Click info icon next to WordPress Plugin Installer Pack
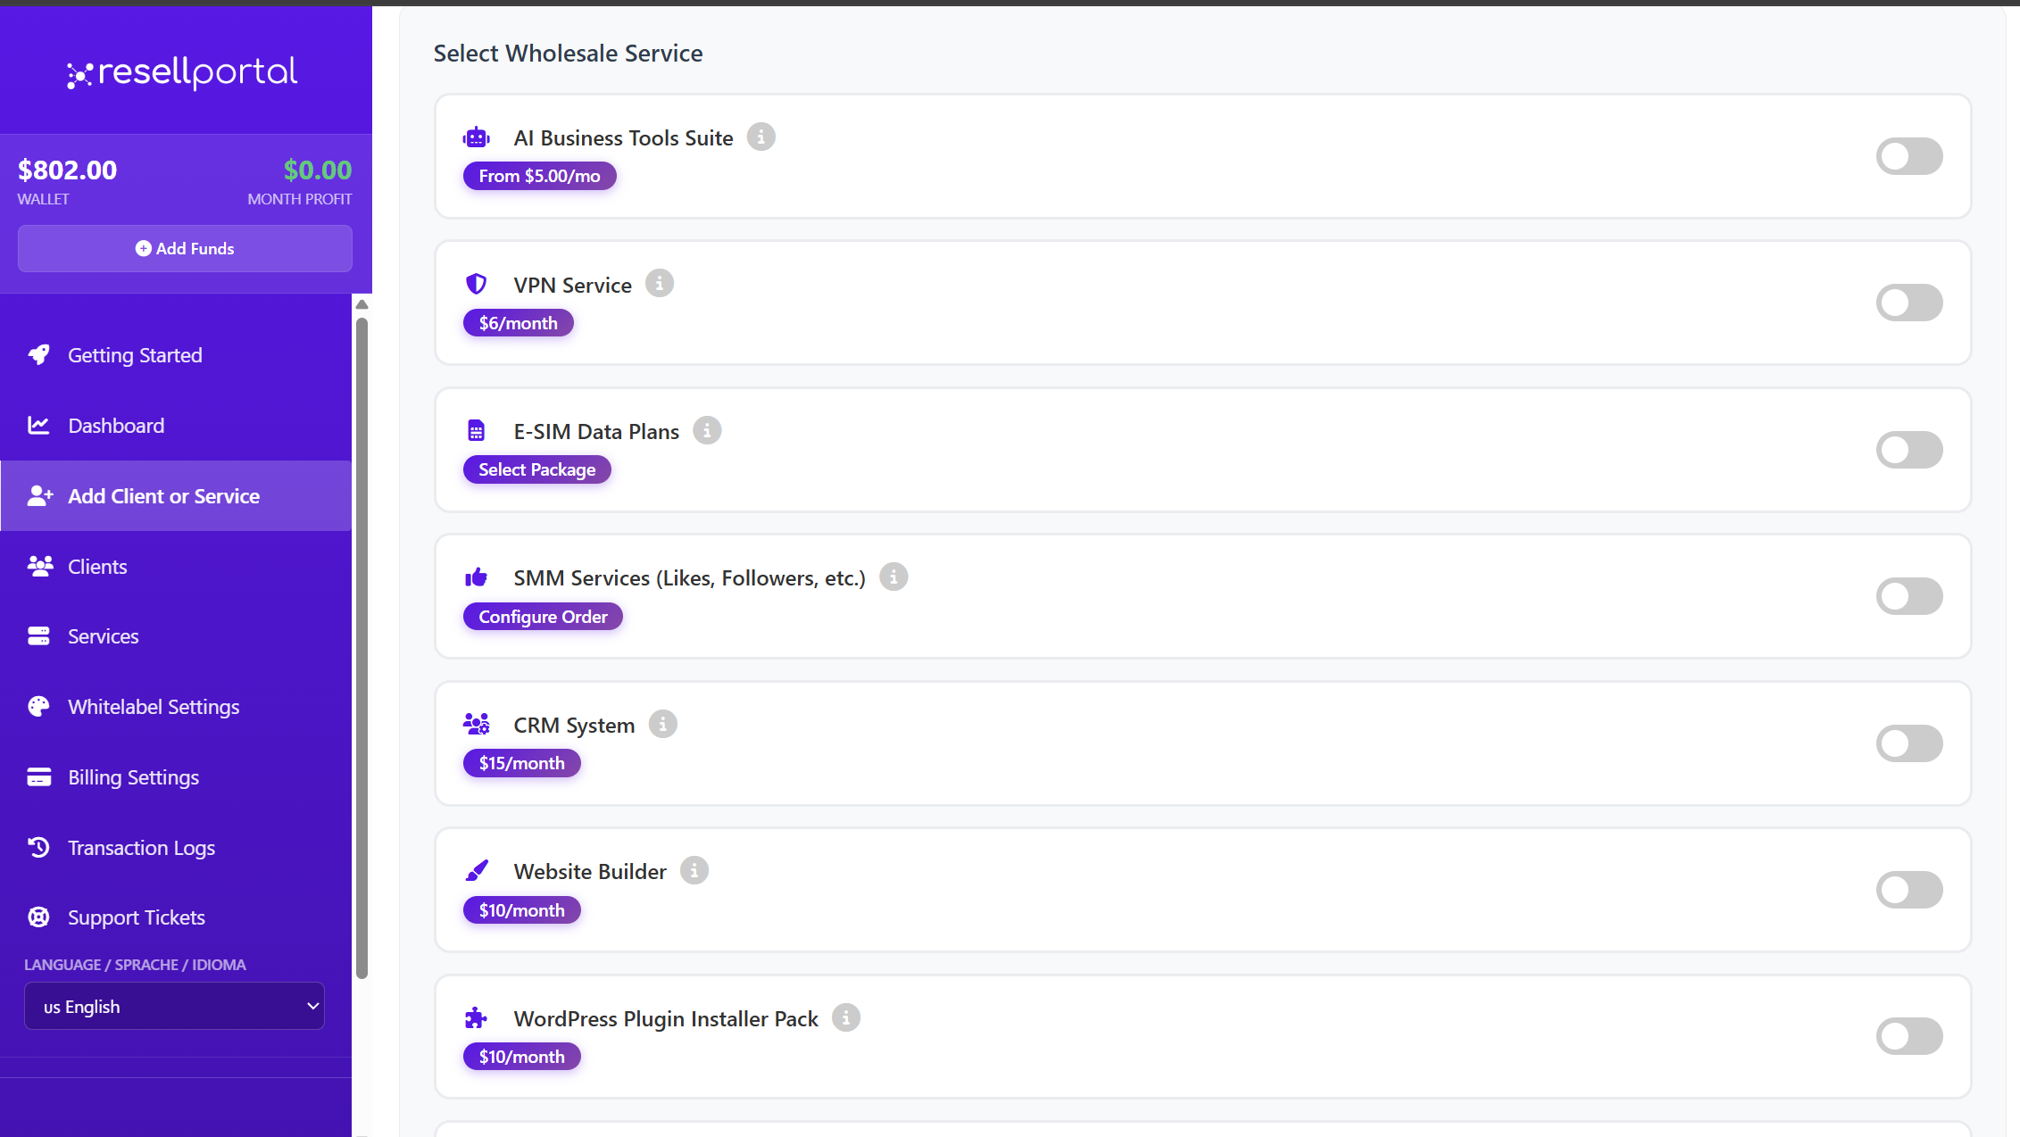 pos(845,1018)
